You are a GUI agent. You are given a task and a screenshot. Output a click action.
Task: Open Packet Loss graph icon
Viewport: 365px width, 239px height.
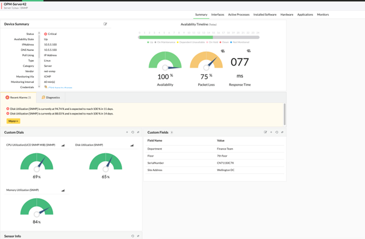point(222,51)
